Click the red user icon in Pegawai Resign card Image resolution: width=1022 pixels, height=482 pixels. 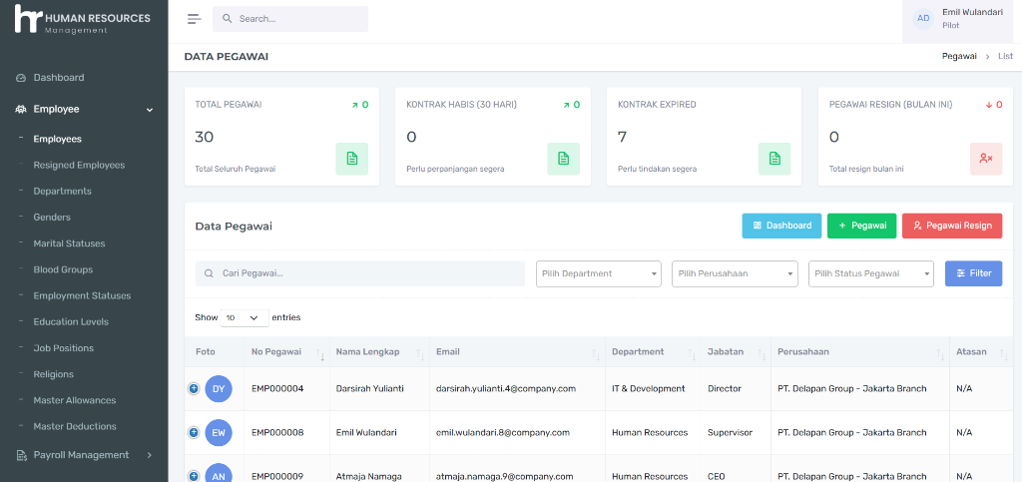986,159
